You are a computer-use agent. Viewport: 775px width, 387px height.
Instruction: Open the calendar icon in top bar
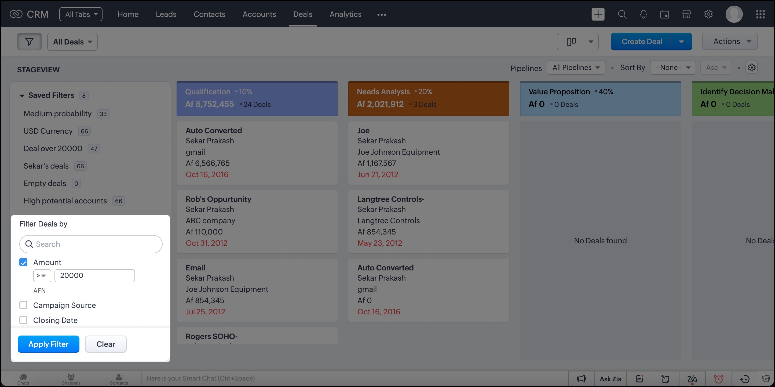pos(664,14)
